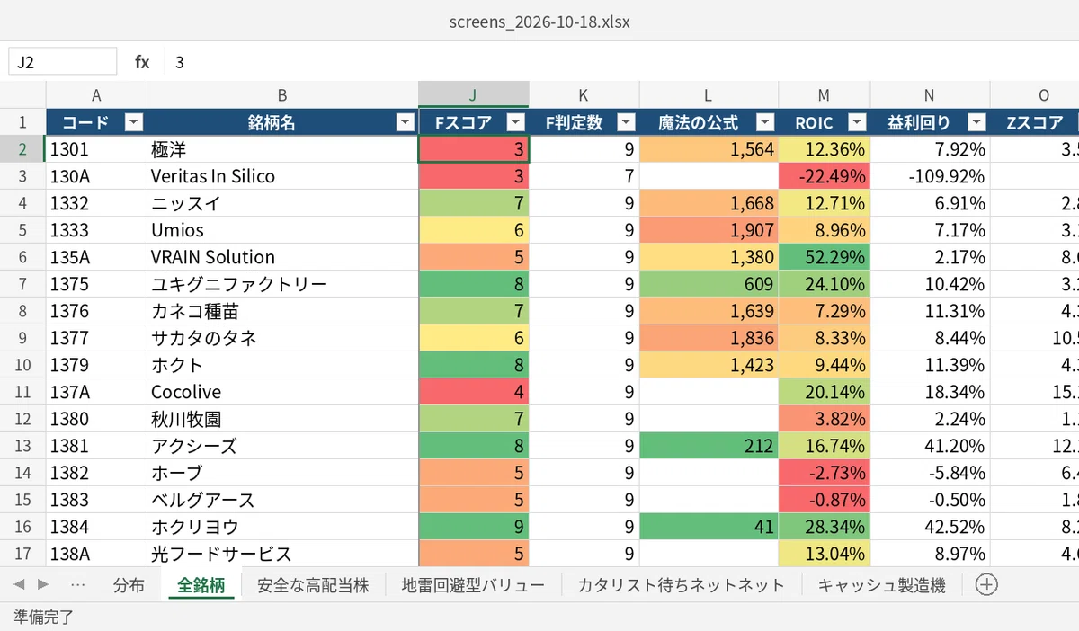Click the formula bar value field
The width and height of the screenshot is (1079, 631).
point(620,62)
